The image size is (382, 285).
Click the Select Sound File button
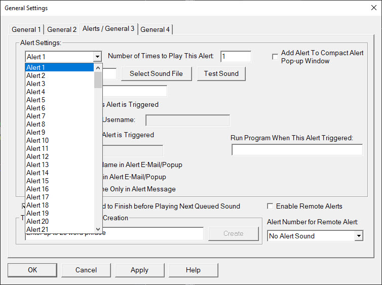tap(156, 73)
